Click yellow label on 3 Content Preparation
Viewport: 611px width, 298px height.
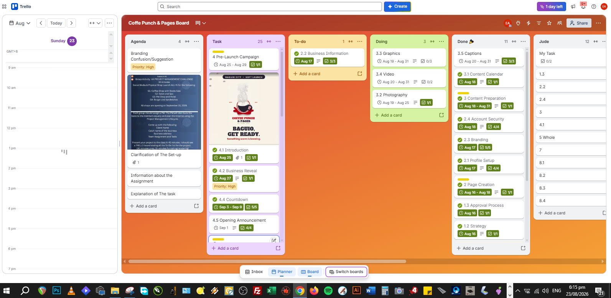point(463,93)
